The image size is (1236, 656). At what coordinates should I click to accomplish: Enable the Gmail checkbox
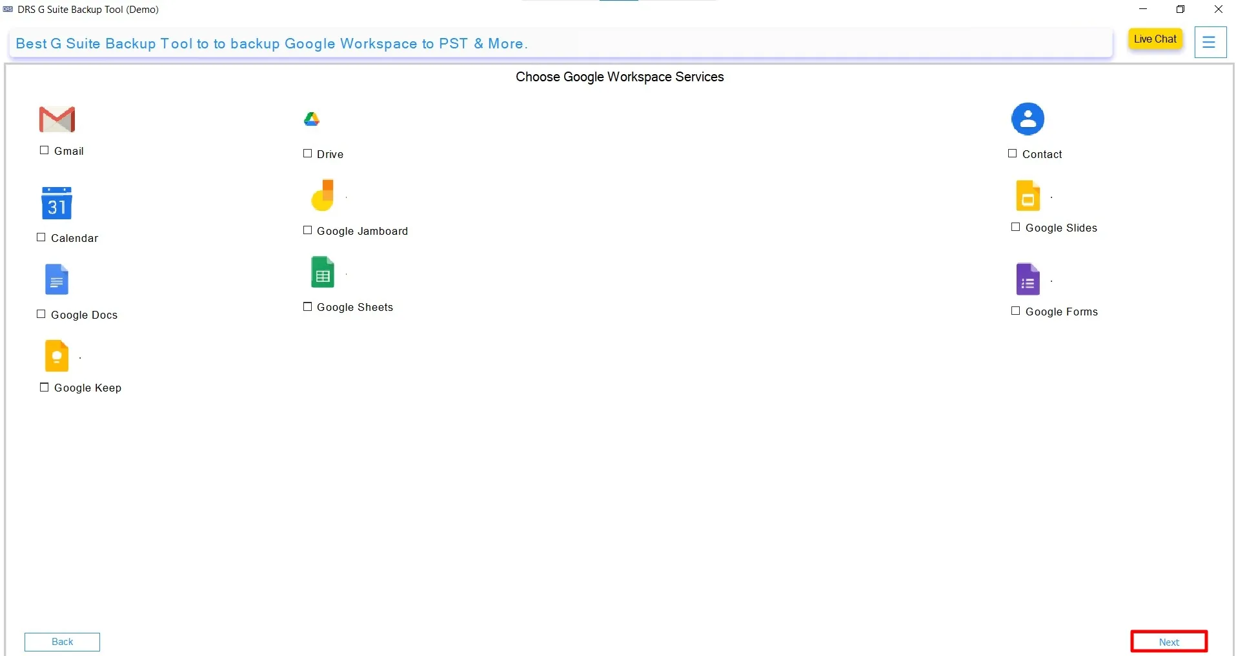[45, 150]
